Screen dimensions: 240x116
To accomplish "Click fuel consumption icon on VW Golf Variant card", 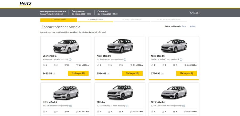I will click(185, 111).
